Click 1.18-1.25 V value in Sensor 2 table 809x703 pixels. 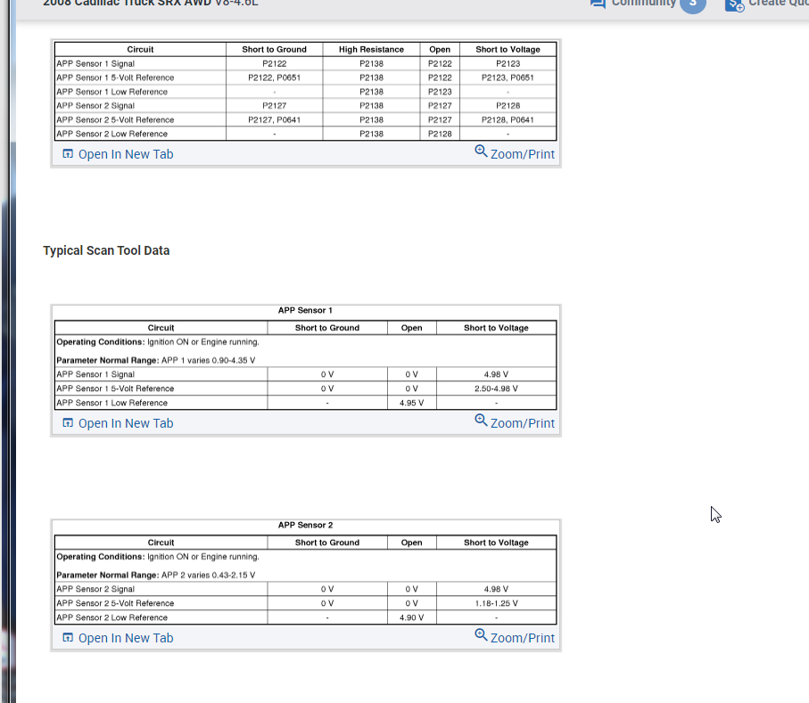(496, 603)
